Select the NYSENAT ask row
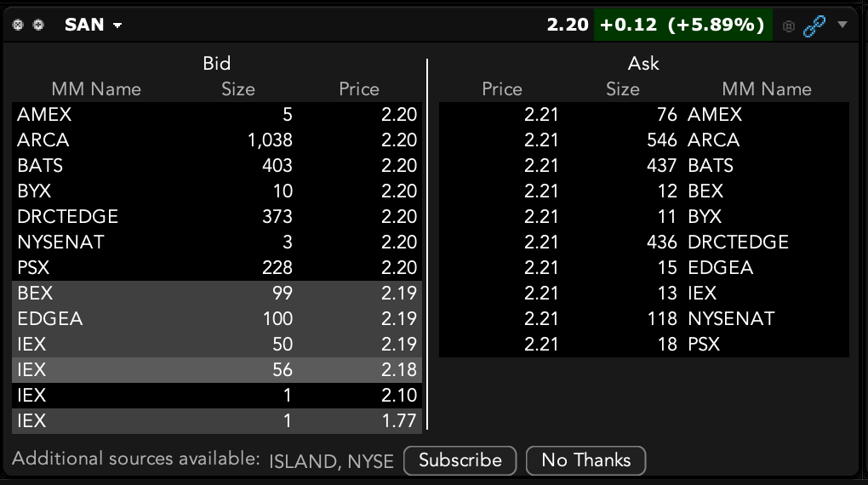 [643, 319]
